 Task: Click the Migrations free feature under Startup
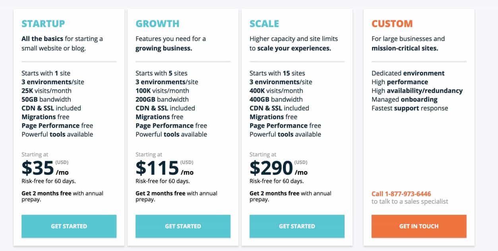(x=46, y=117)
